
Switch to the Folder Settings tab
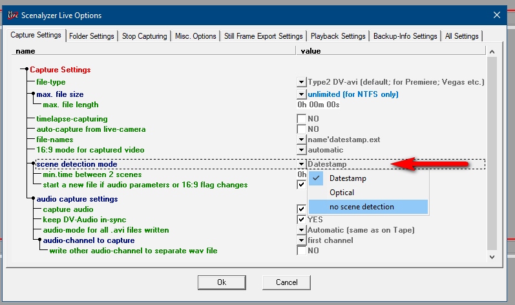pyautogui.click(x=91, y=36)
